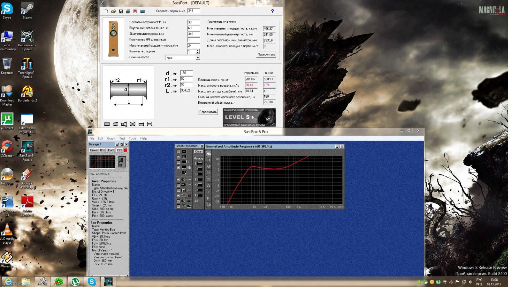Save Design 1 using the floppy icon
The height and width of the screenshot is (287, 511).
coord(117,144)
